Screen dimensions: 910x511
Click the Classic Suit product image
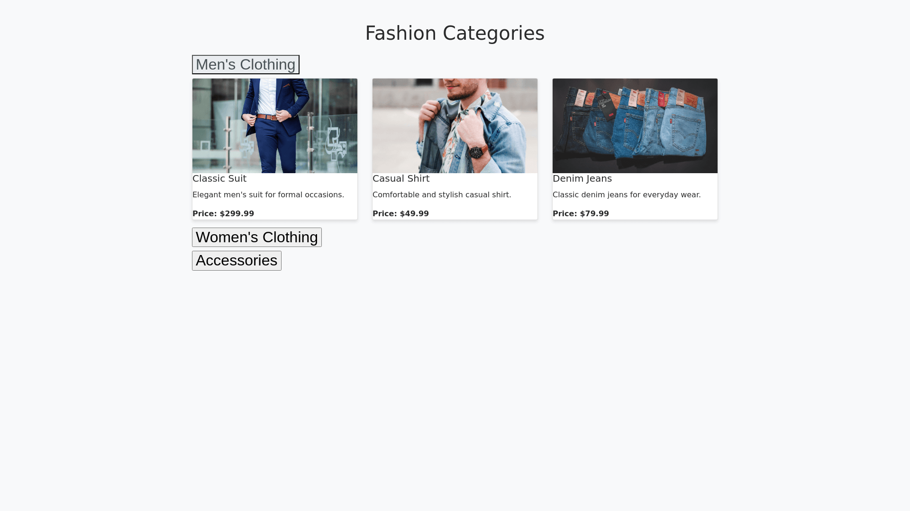coord(275,125)
